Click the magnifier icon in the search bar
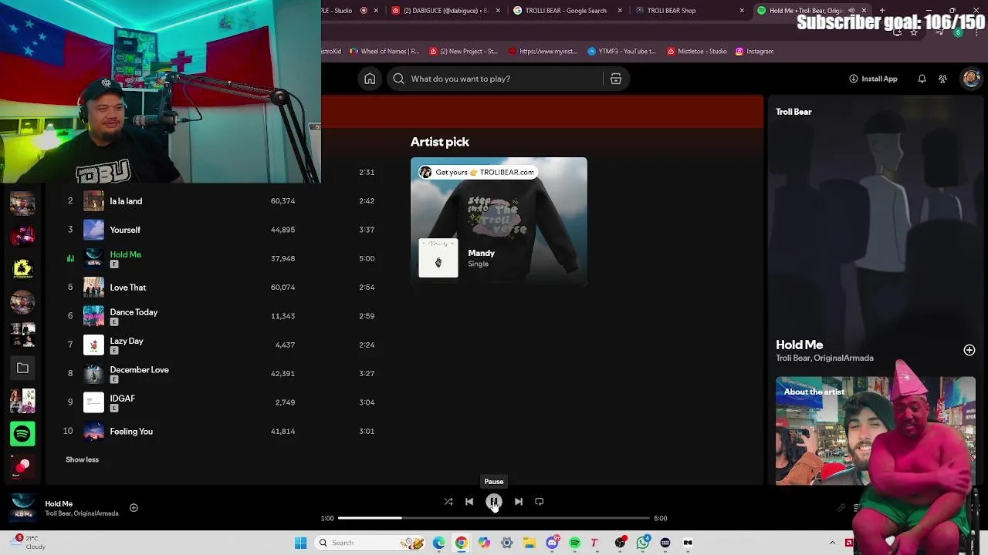This screenshot has width=988, height=555. coord(398,79)
